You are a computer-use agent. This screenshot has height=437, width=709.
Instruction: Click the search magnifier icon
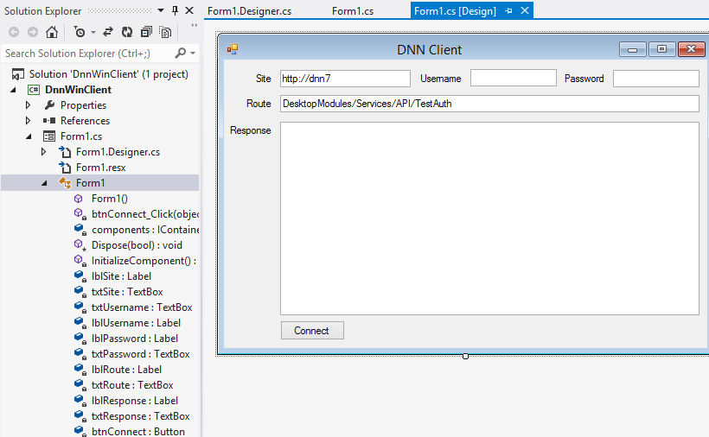click(180, 54)
